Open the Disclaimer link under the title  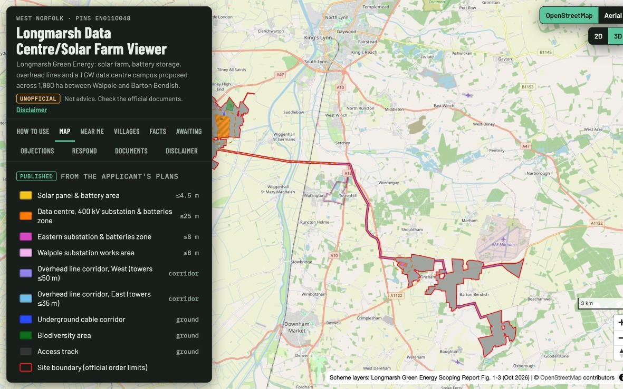[32, 110]
